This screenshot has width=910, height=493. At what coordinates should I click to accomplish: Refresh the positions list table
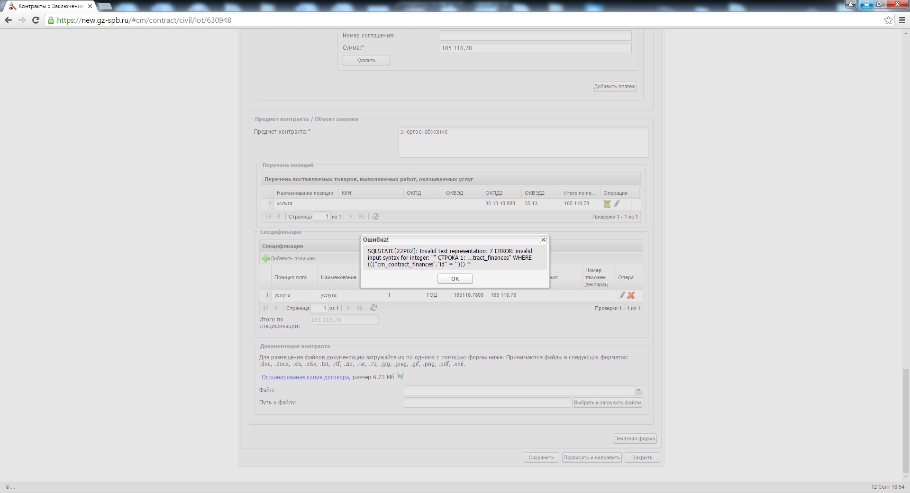click(x=376, y=217)
